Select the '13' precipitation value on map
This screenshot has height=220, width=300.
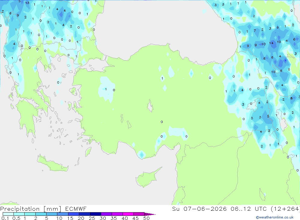pyautogui.click(x=27, y=3)
